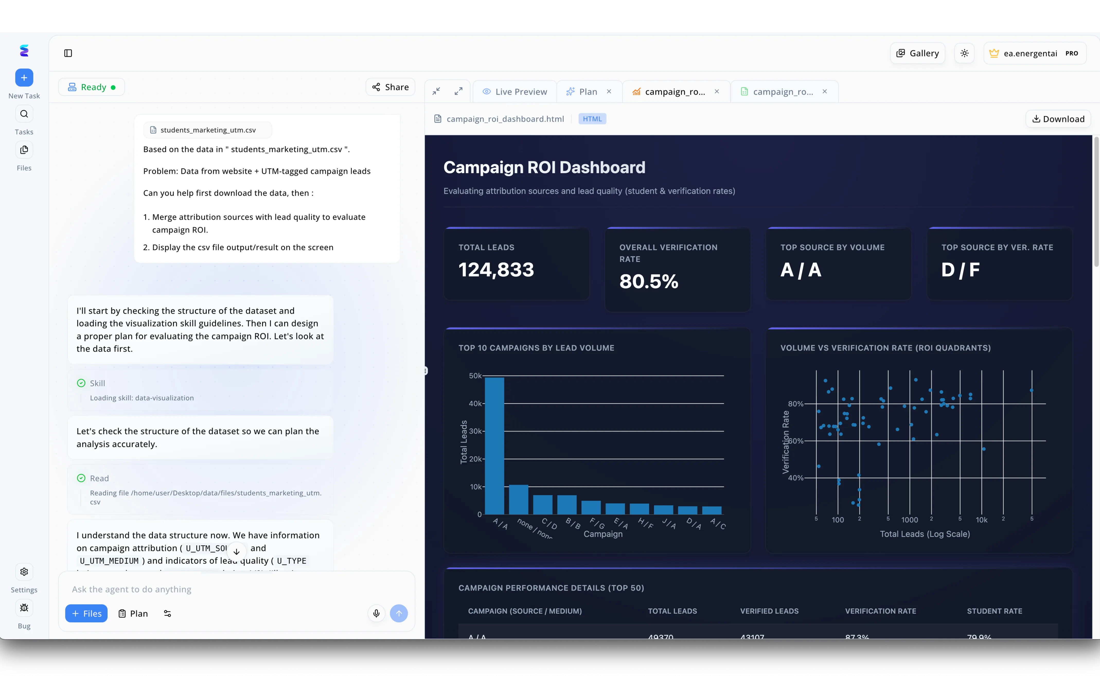The height and width of the screenshot is (676, 1100).
Task: Expand the preview to fullscreen
Action: coord(459,91)
